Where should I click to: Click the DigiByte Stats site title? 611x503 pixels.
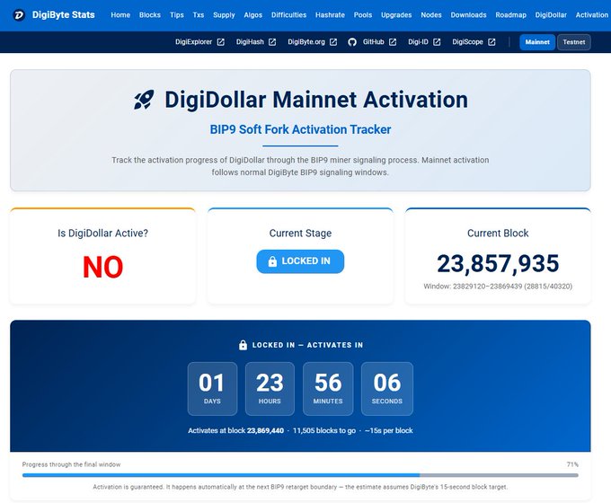(64, 15)
